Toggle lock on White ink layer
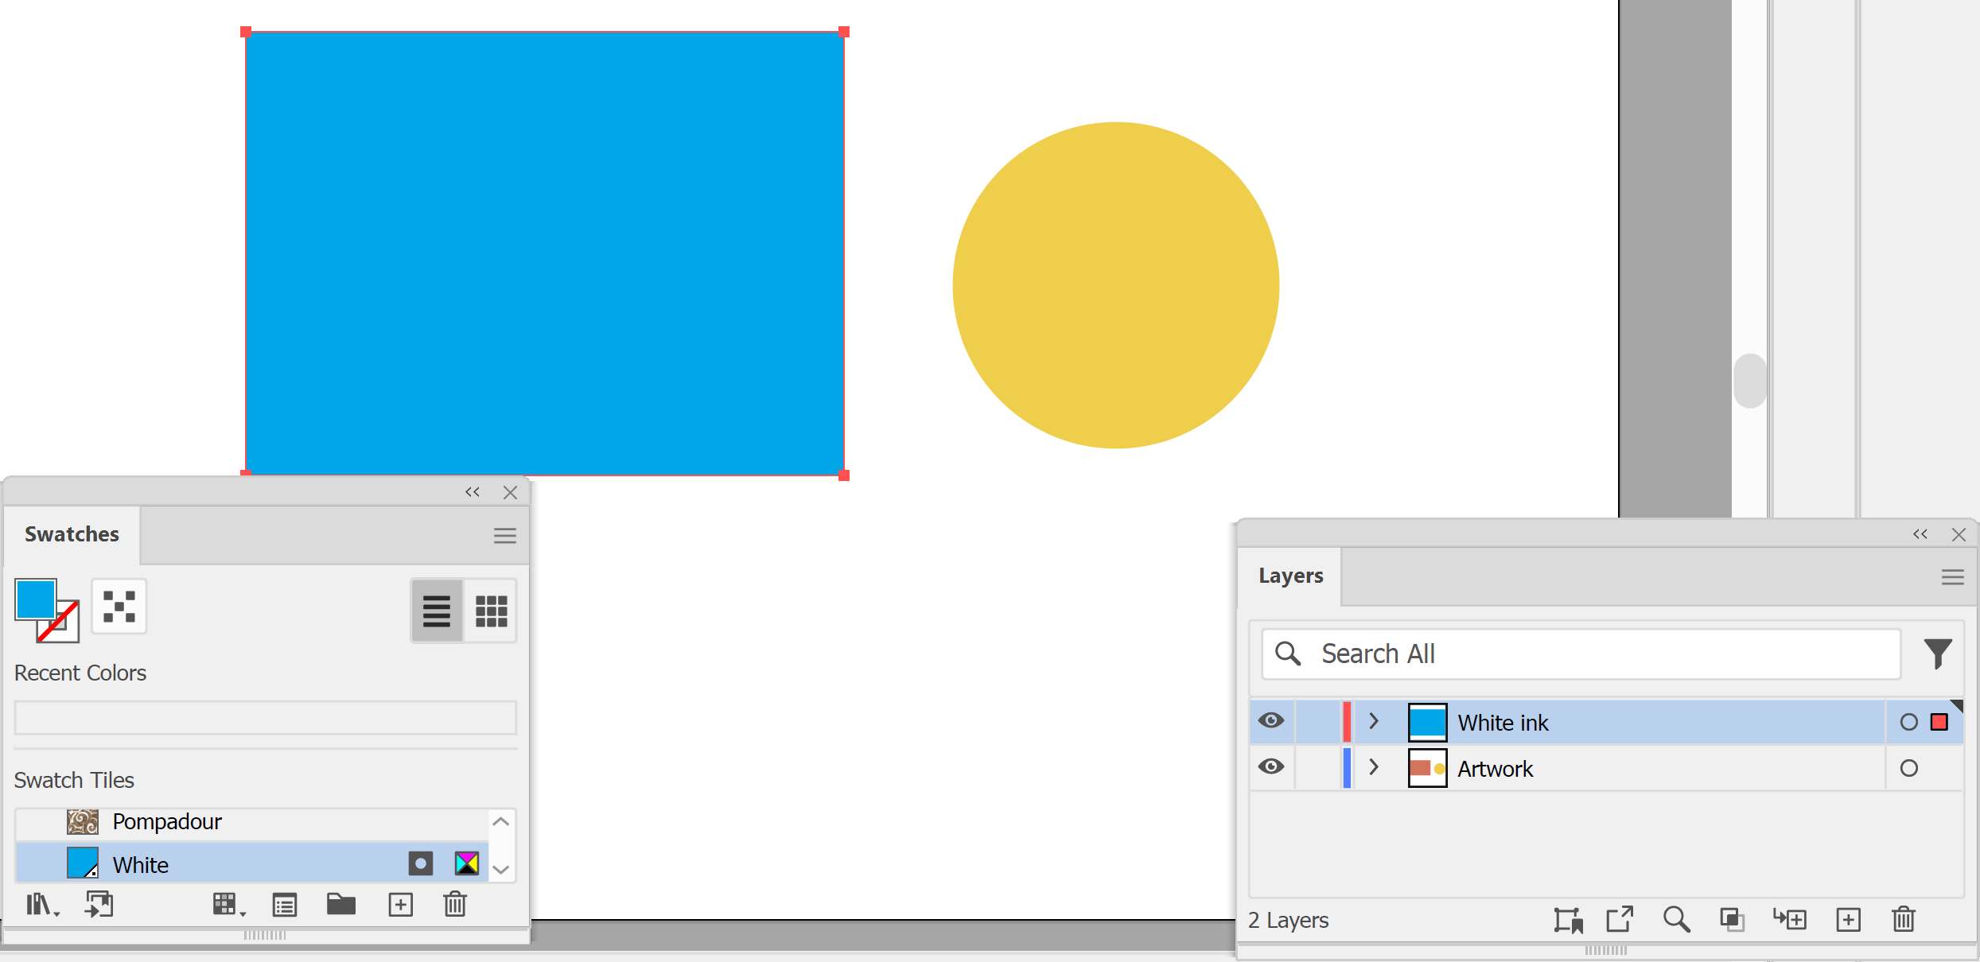The height and width of the screenshot is (962, 1980). (x=1317, y=721)
